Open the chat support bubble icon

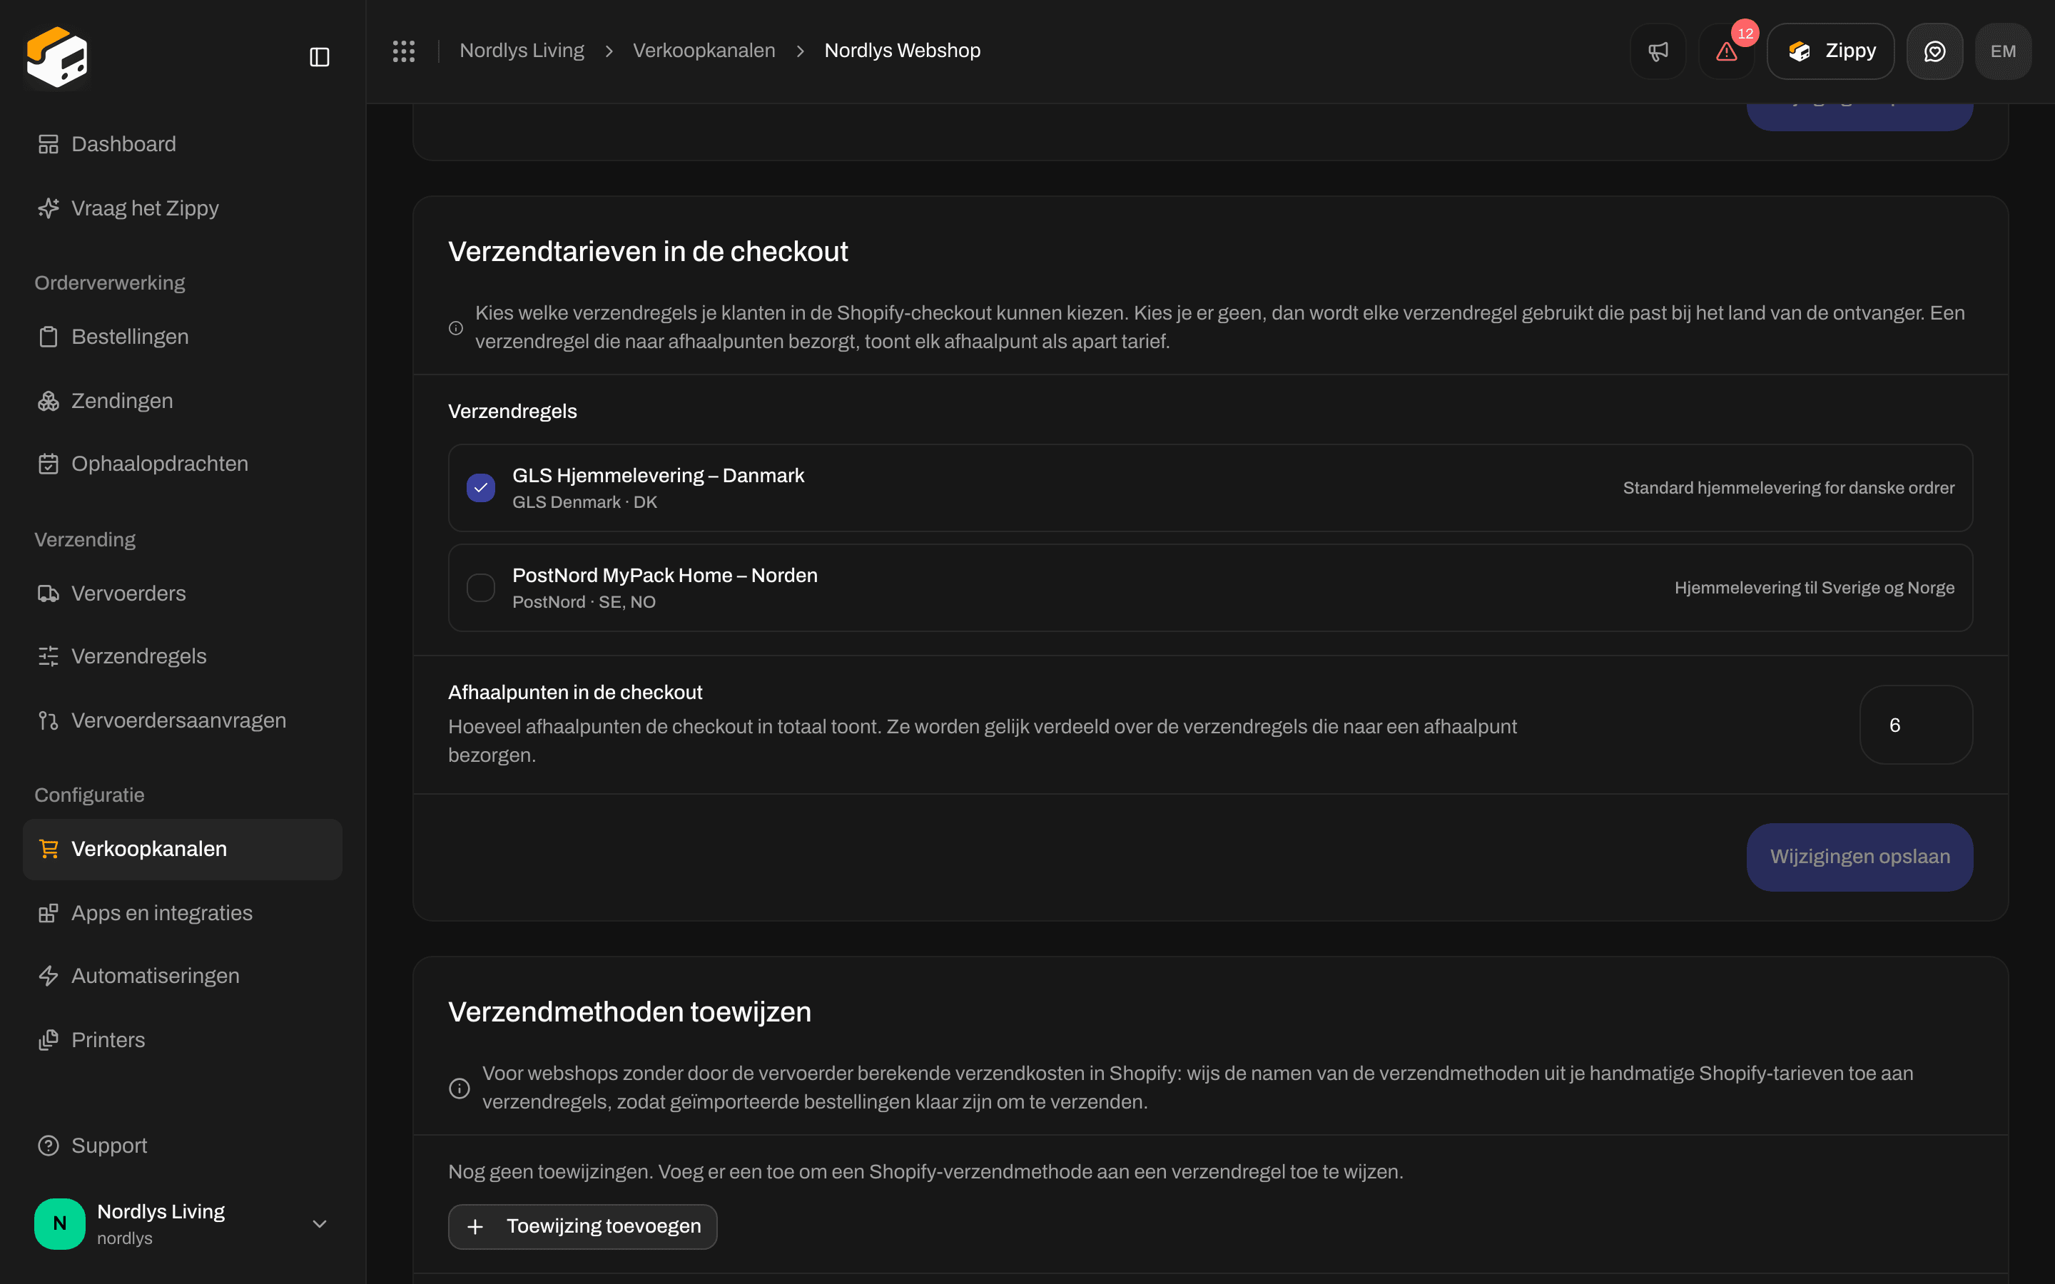click(1934, 51)
